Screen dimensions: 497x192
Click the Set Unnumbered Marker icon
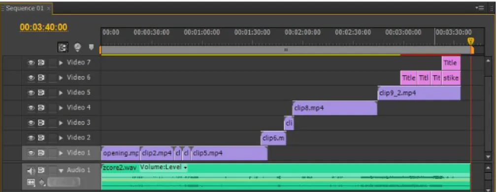(91, 47)
